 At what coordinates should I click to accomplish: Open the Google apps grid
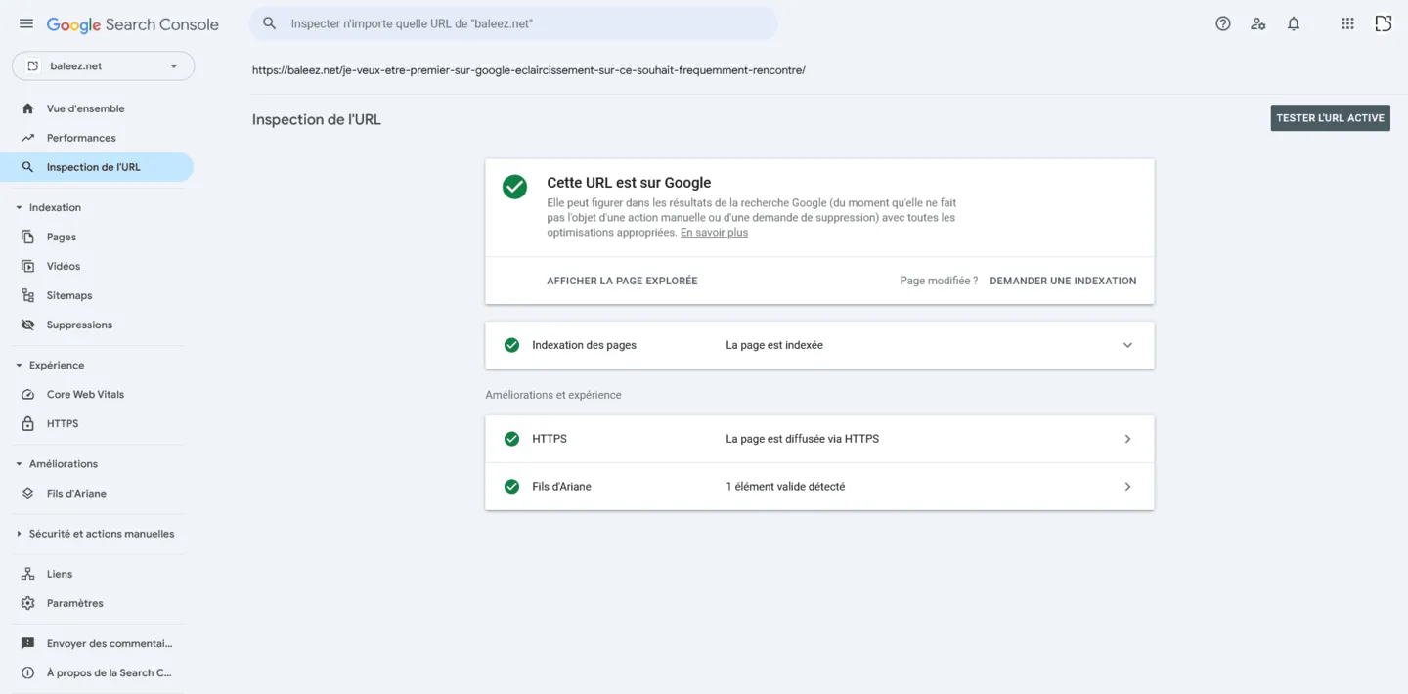(x=1346, y=22)
